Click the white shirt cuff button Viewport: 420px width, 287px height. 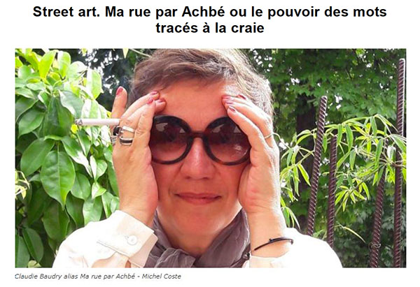(132, 240)
